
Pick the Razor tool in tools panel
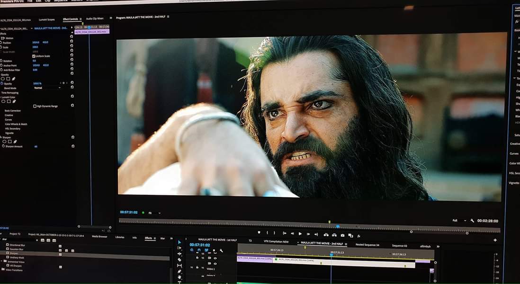click(x=179, y=260)
